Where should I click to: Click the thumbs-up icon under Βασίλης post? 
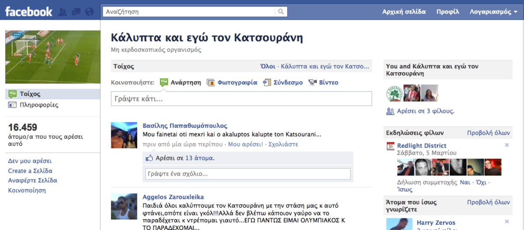coord(150,158)
